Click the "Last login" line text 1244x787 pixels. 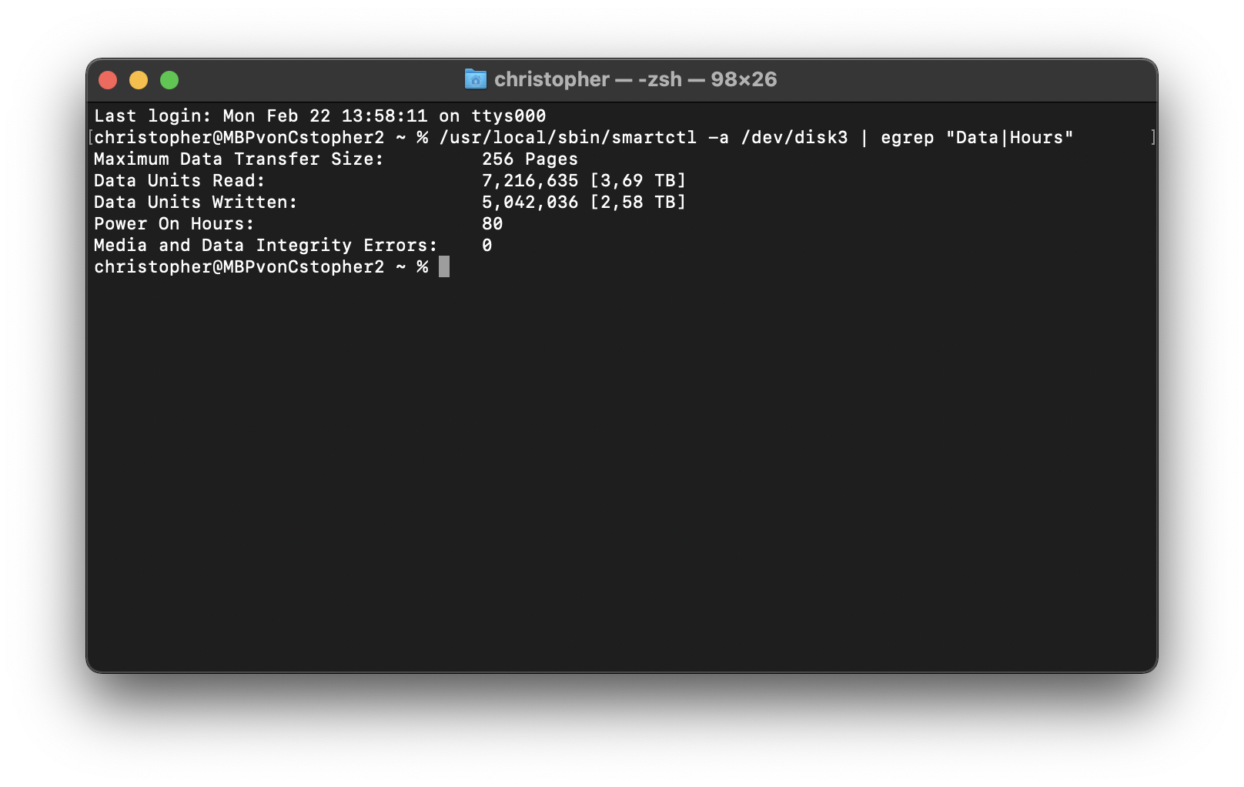click(320, 116)
